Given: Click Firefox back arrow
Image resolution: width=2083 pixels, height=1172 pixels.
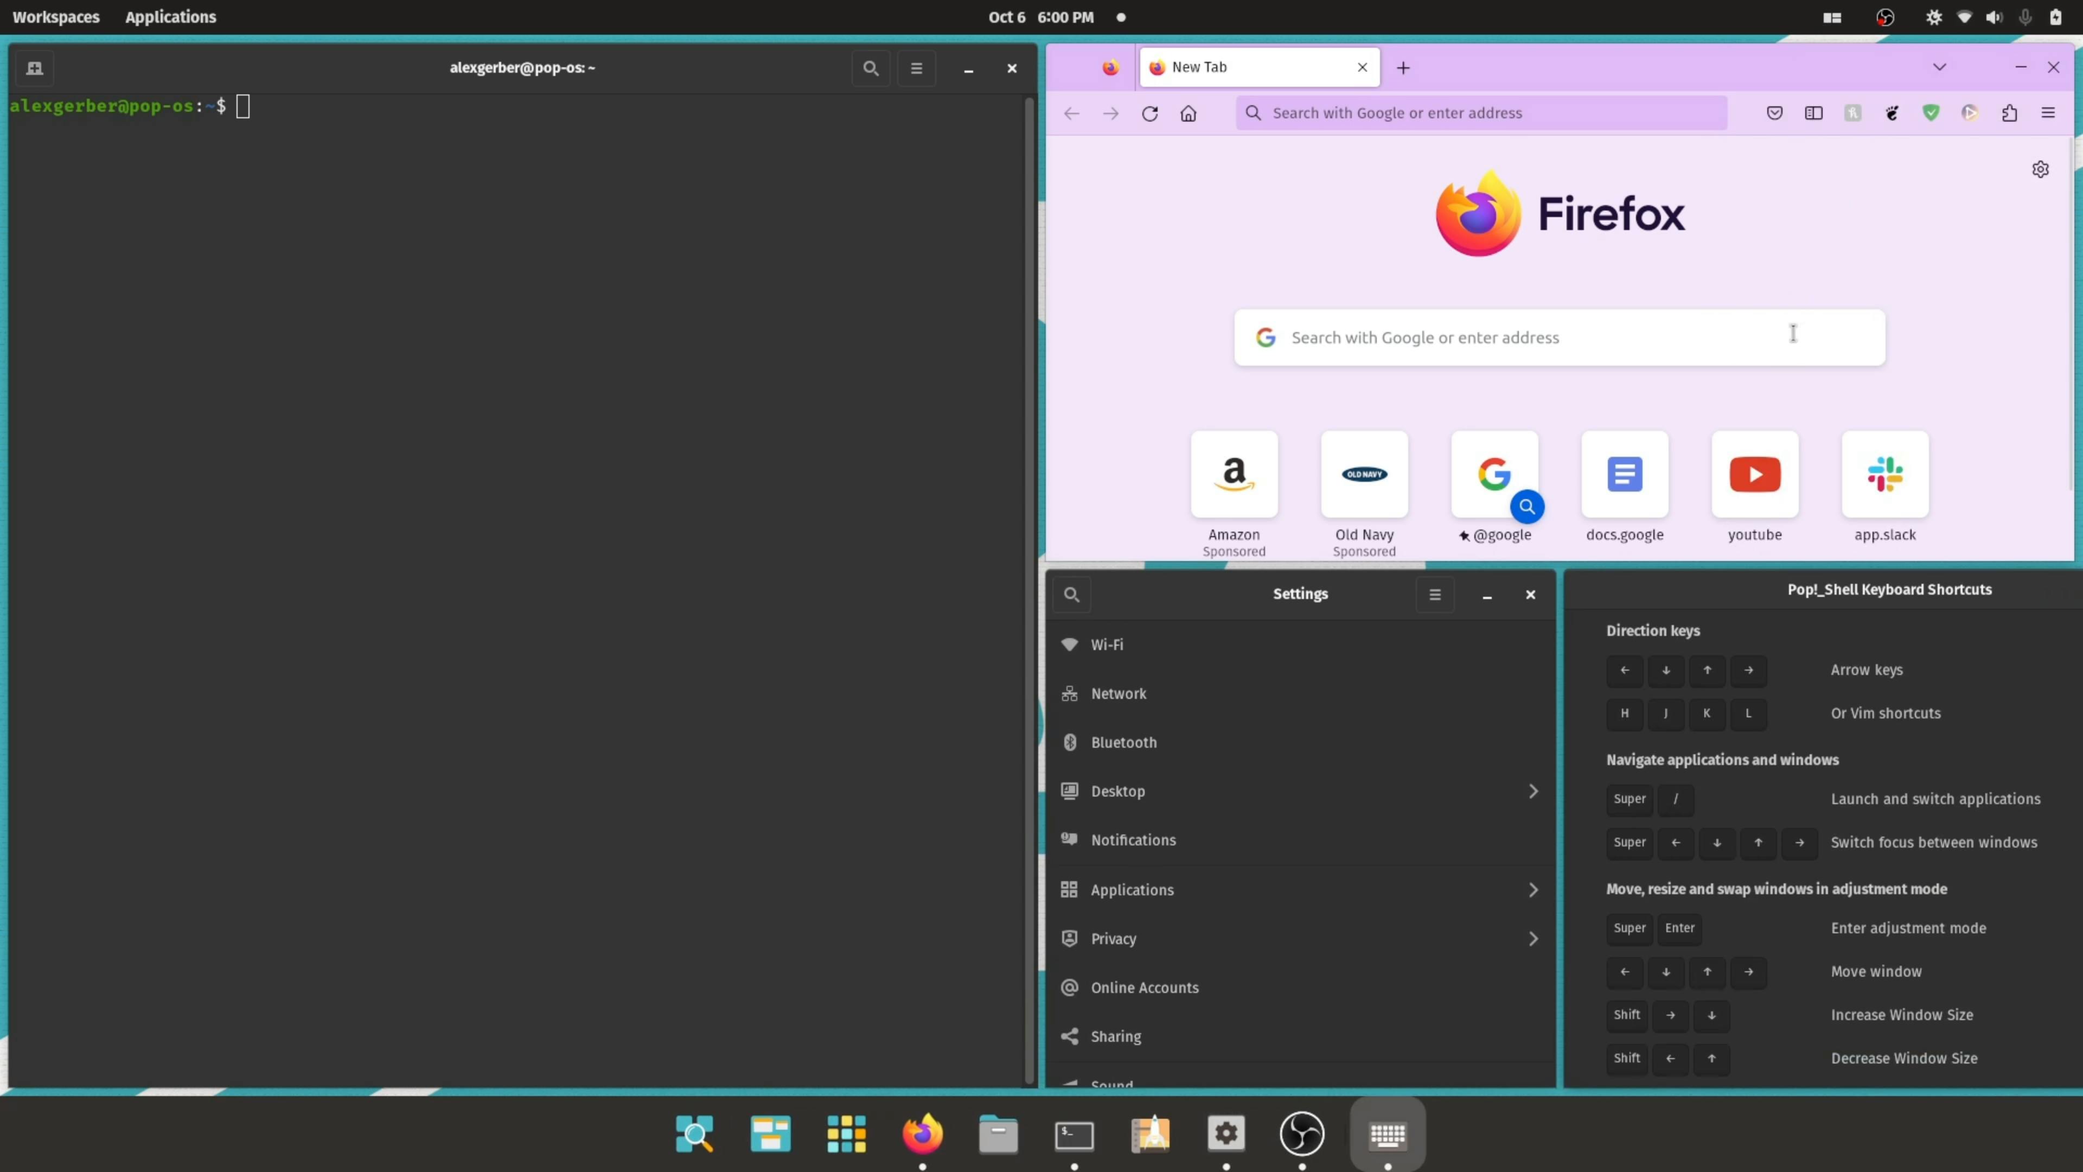Looking at the screenshot, I should [1071, 113].
